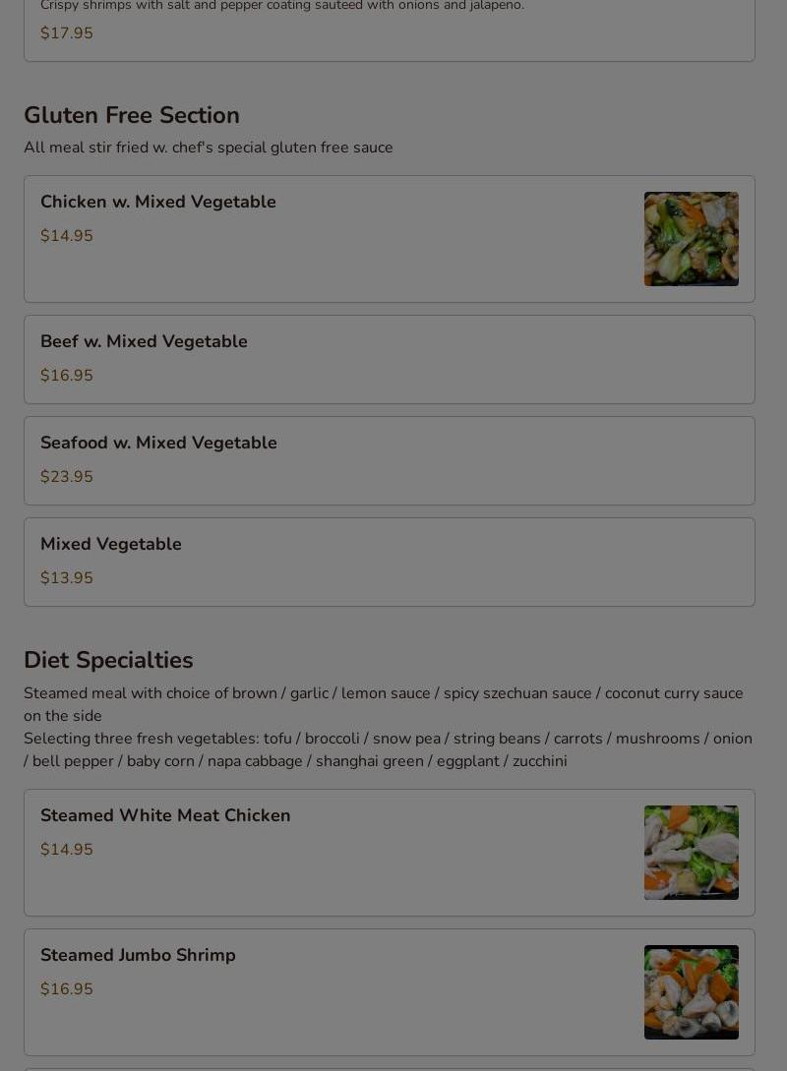The image size is (787, 1071).
Task: Open Steamed White Meat Chicken item
Action: tap(165, 815)
